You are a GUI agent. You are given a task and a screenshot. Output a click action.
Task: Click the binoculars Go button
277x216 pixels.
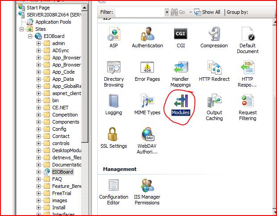[x=178, y=12]
